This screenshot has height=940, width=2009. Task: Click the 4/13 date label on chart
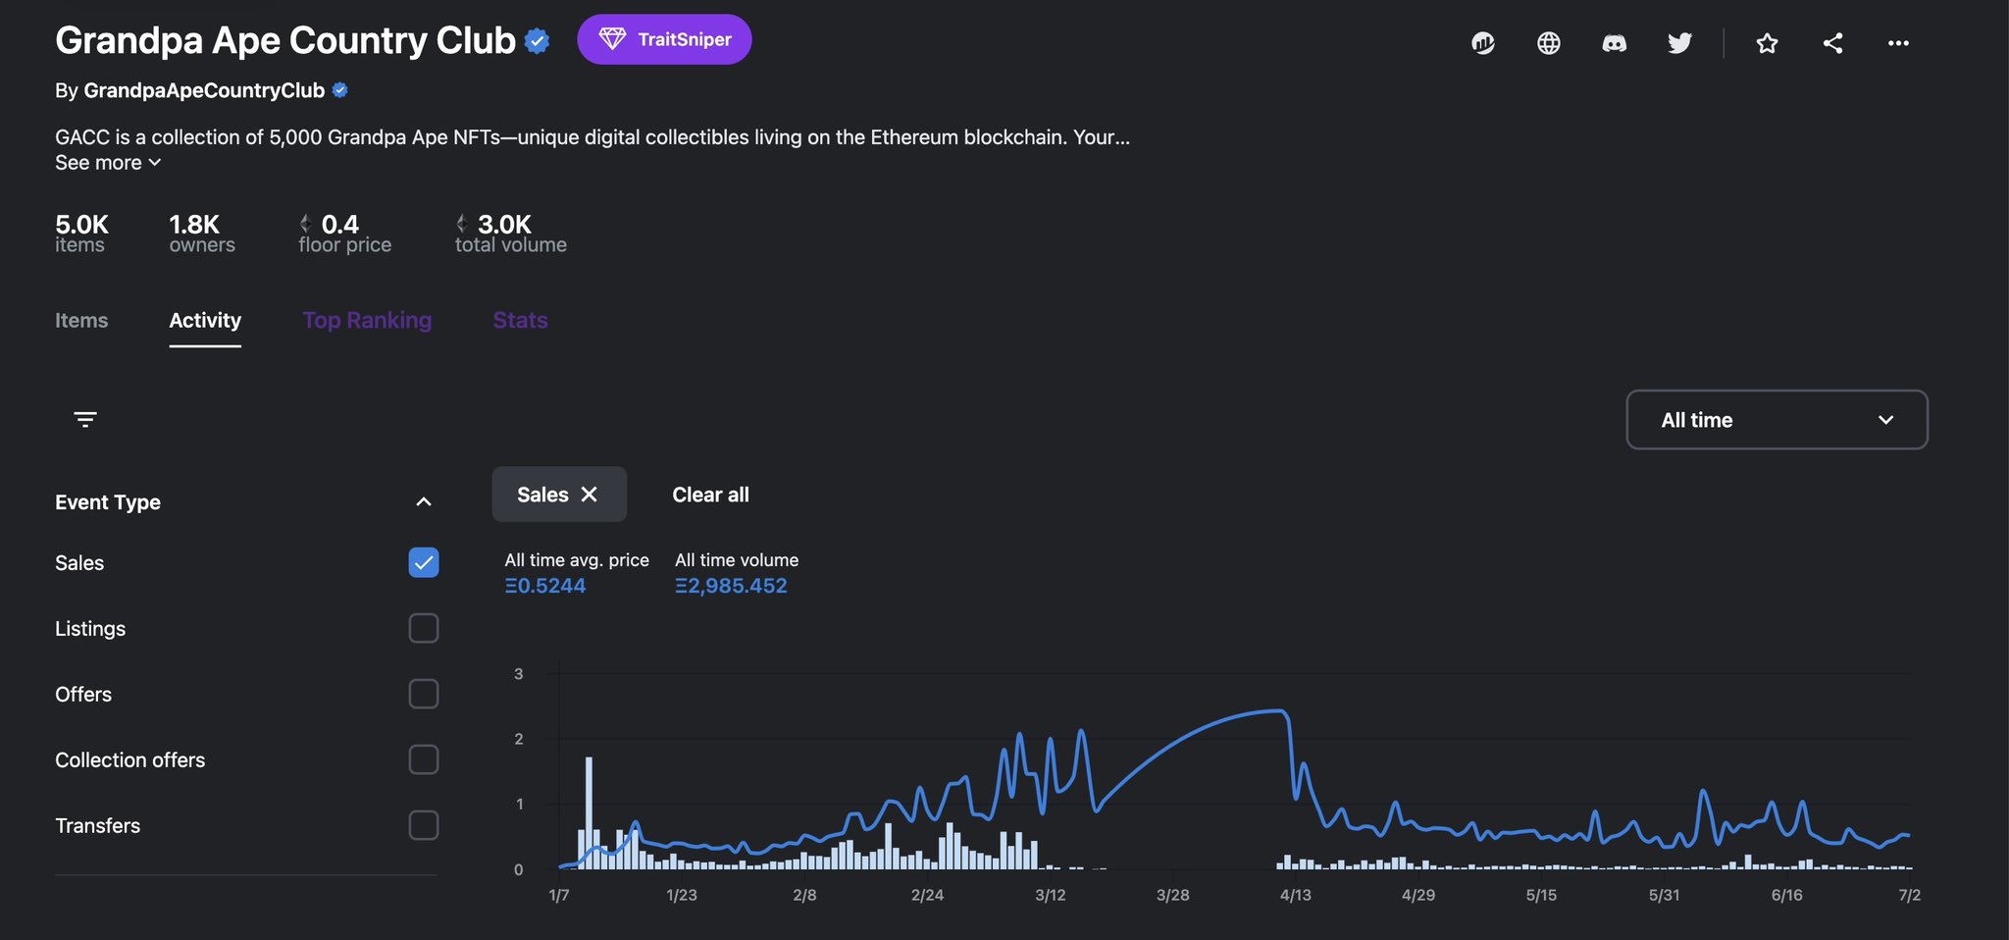(1295, 895)
